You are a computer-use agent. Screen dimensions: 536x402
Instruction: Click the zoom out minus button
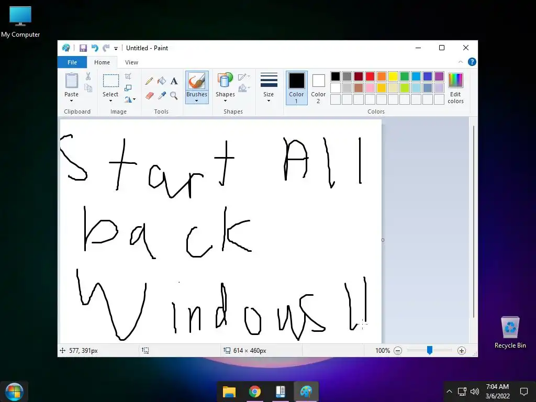(x=398, y=351)
